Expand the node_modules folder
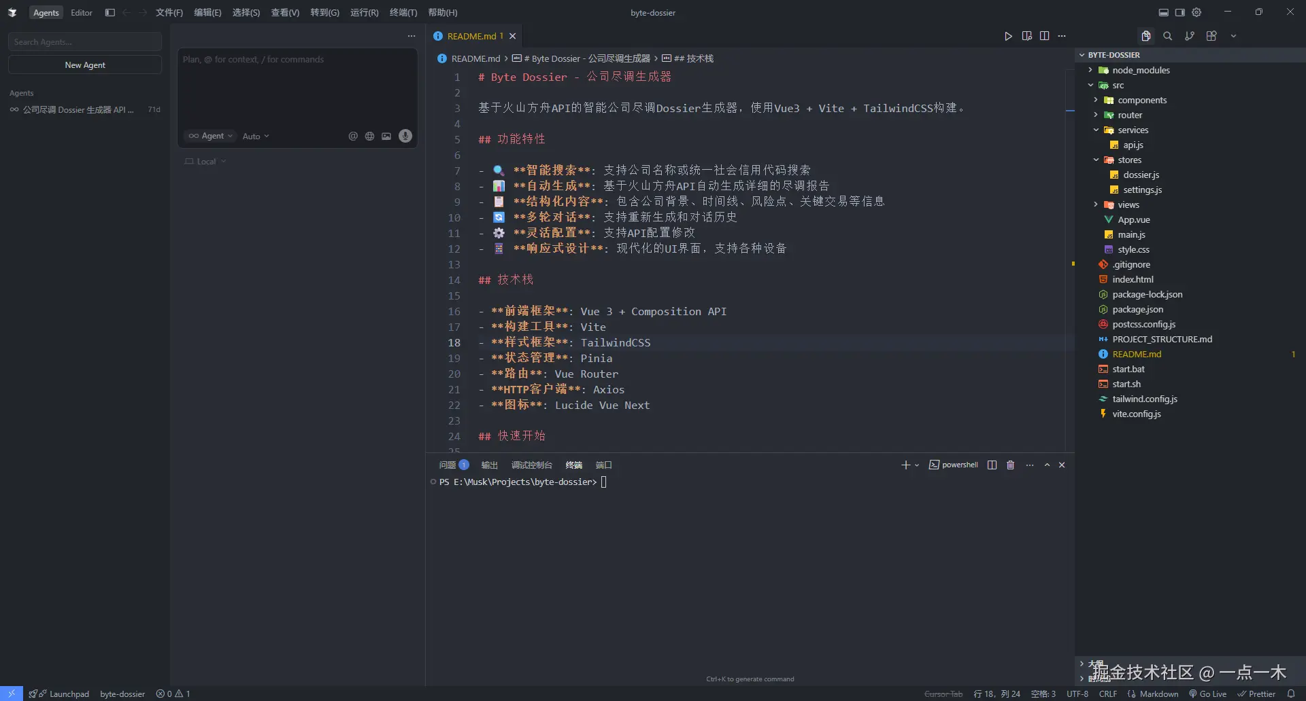This screenshot has height=701, width=1306. pos(1090,70)
